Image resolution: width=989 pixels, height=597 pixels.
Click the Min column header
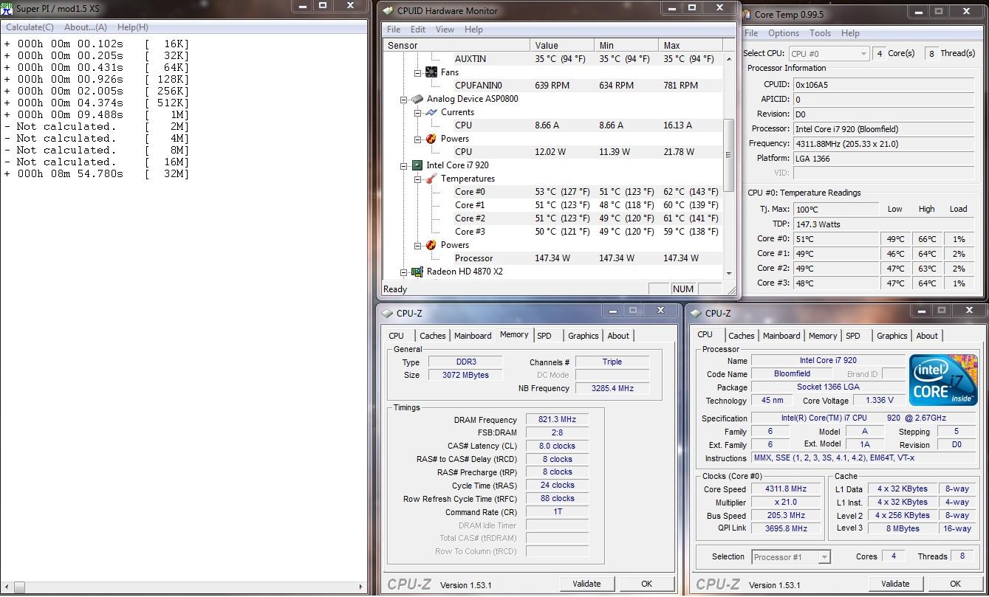626,45
